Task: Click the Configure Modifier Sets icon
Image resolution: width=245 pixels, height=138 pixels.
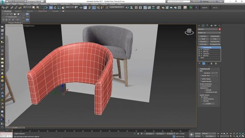Action: 216,64
